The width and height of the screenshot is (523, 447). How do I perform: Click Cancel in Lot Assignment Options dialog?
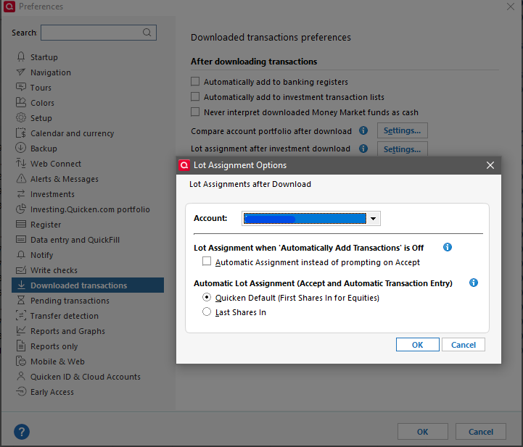pyautogui.click(x=464, y=345)
